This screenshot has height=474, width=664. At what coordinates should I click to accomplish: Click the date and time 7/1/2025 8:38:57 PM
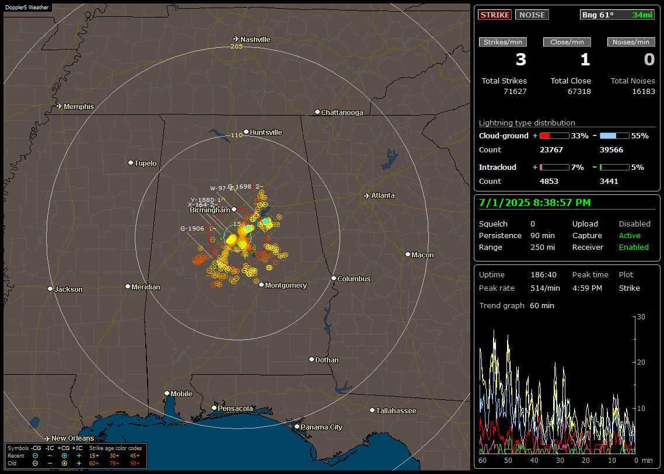point(534,203)
